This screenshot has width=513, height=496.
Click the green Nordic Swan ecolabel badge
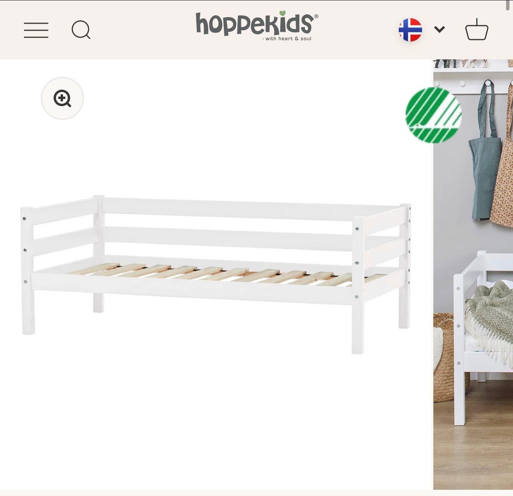[x=433, y=115]
